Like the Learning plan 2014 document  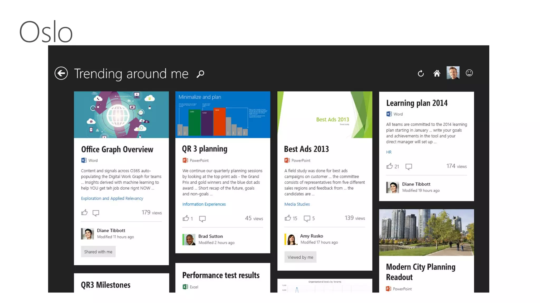point(389,166)
